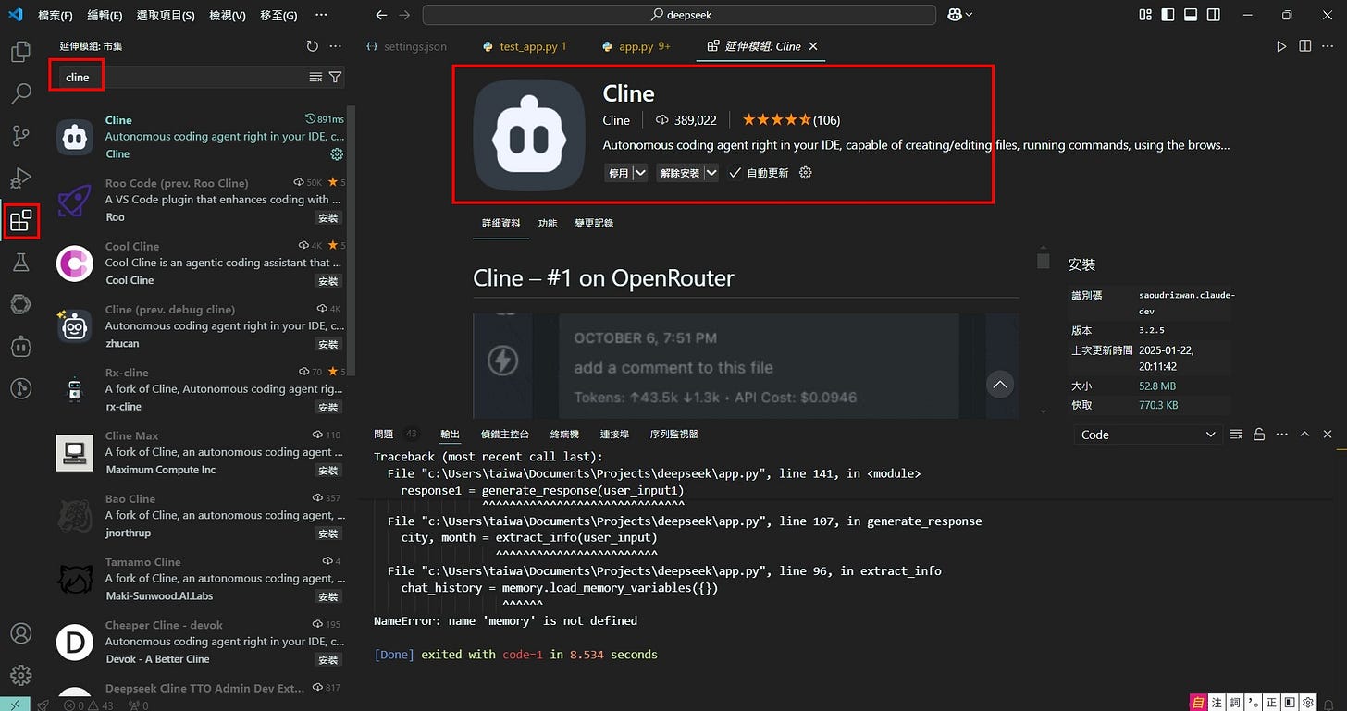The image size is (1347, 711).
Task: Expand the uninstall button dropdown arrow
Action: [711, 173]
